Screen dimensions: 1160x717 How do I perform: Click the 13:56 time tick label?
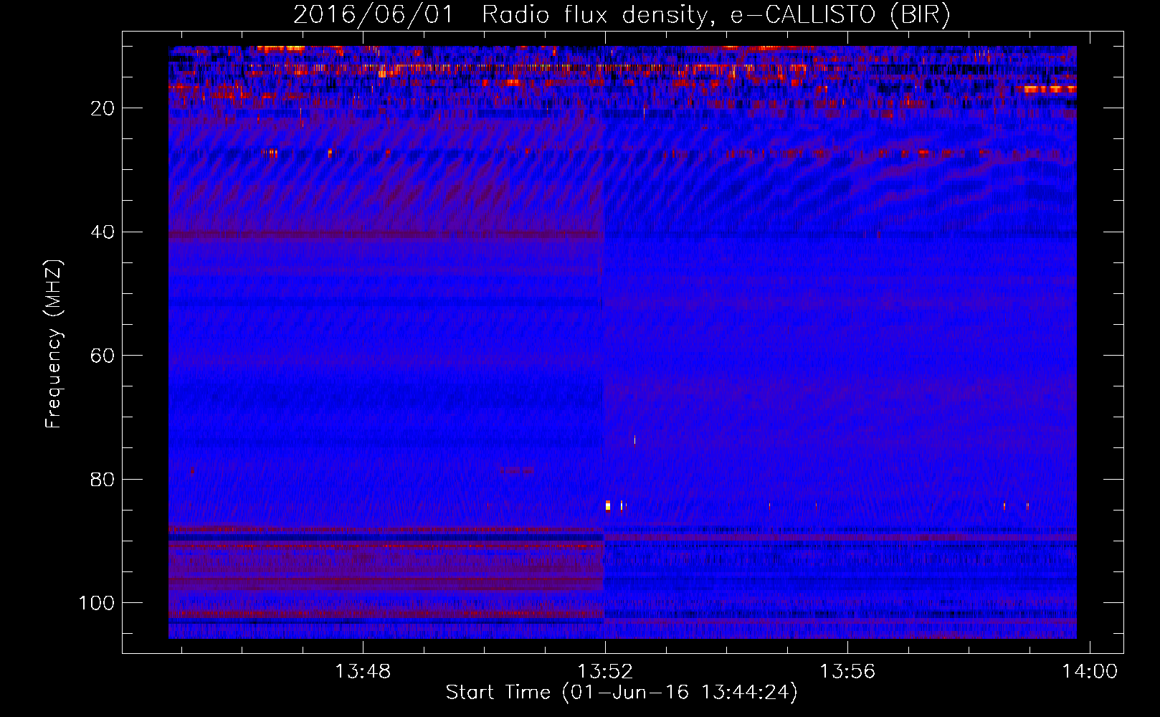pos(847,672)
